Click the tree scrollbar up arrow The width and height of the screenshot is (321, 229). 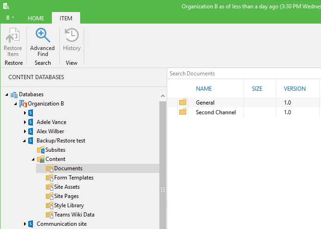163,96
